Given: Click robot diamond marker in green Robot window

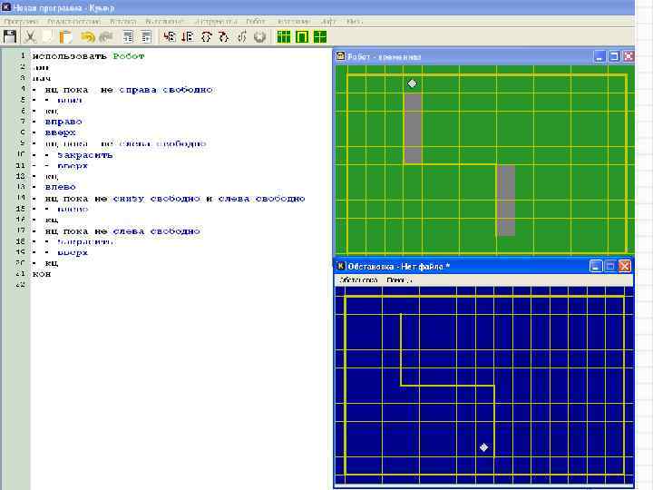Looking at the screenshot, I should tap(412, 83).
